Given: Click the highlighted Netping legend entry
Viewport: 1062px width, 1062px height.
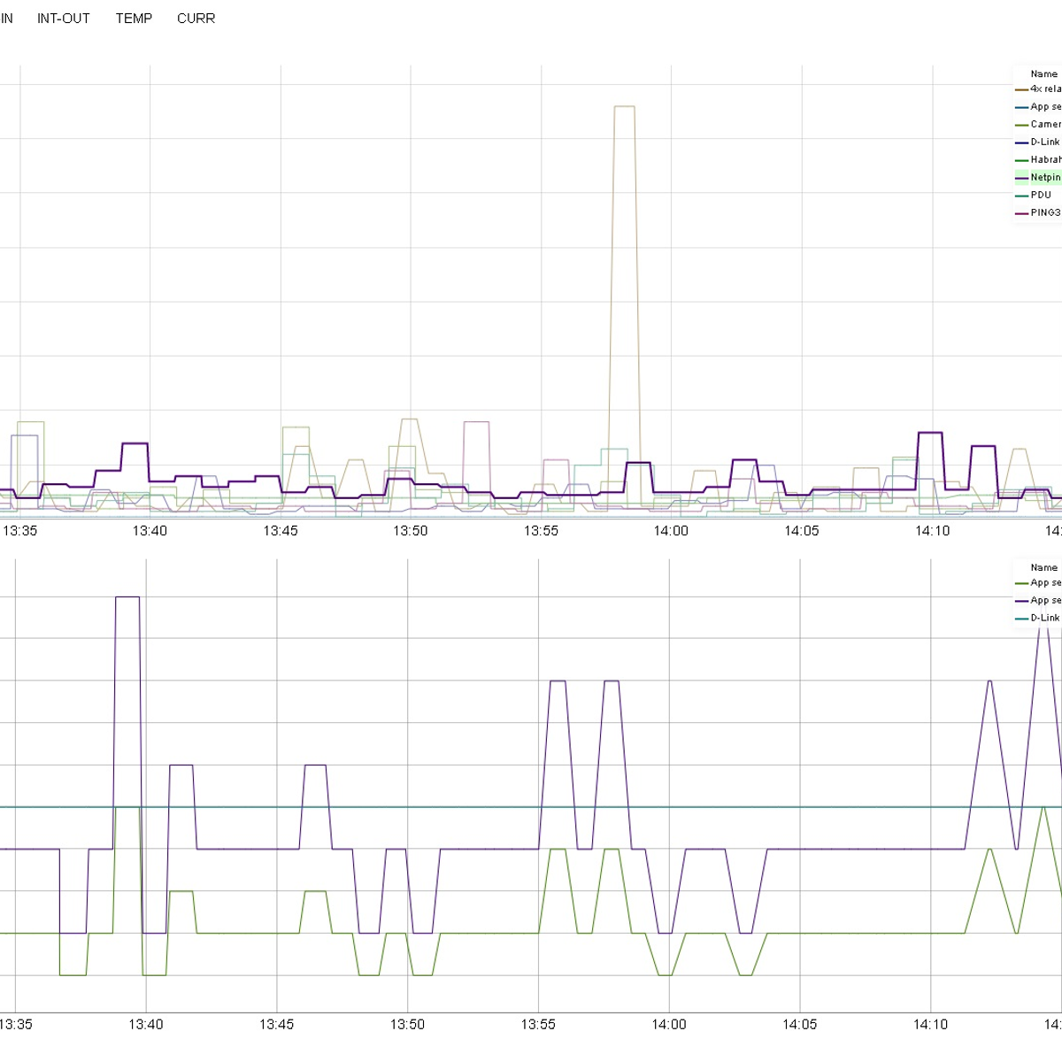Looking at the screenshot, I should [1044, 178].
